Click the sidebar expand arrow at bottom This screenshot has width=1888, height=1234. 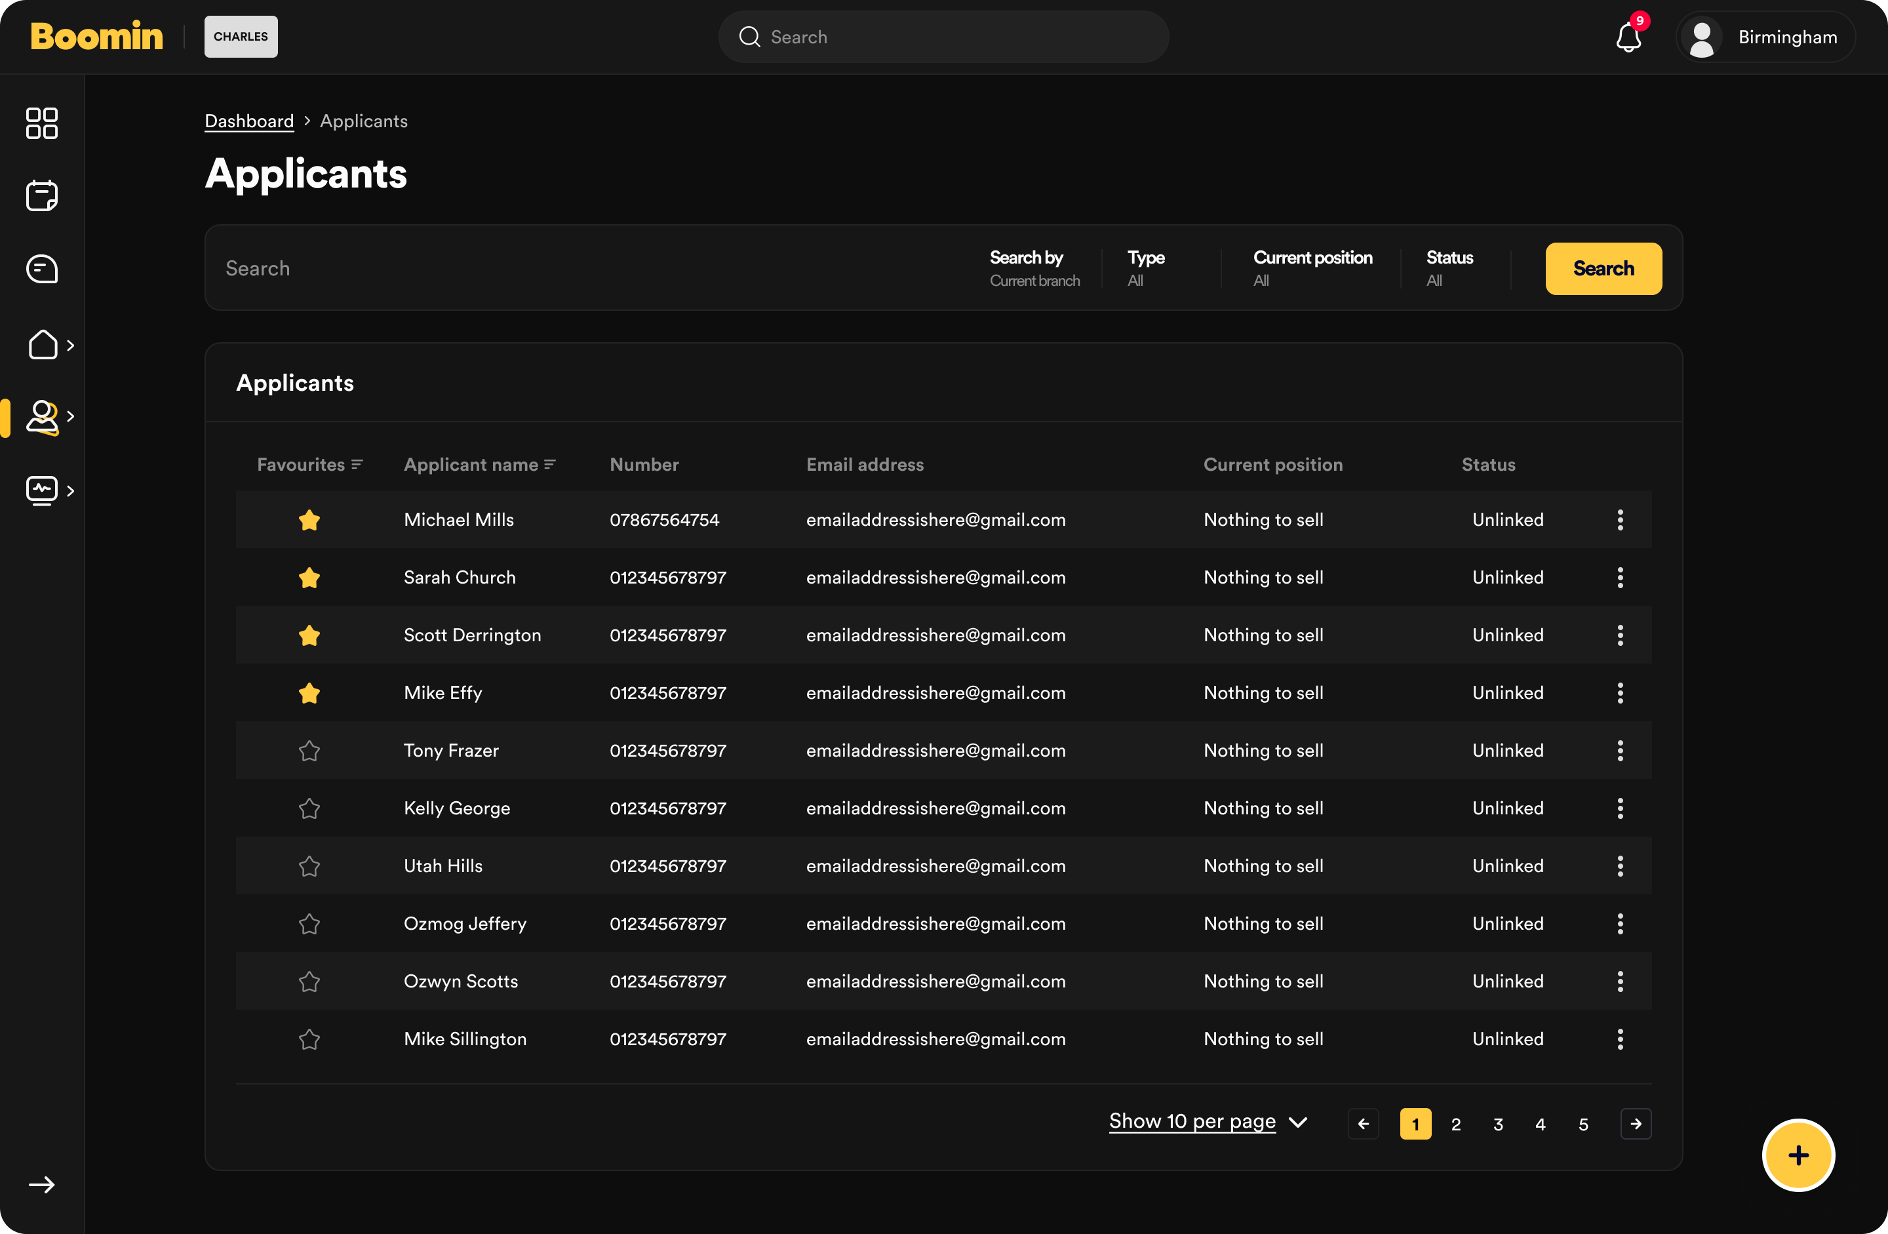click(41, 1185)
